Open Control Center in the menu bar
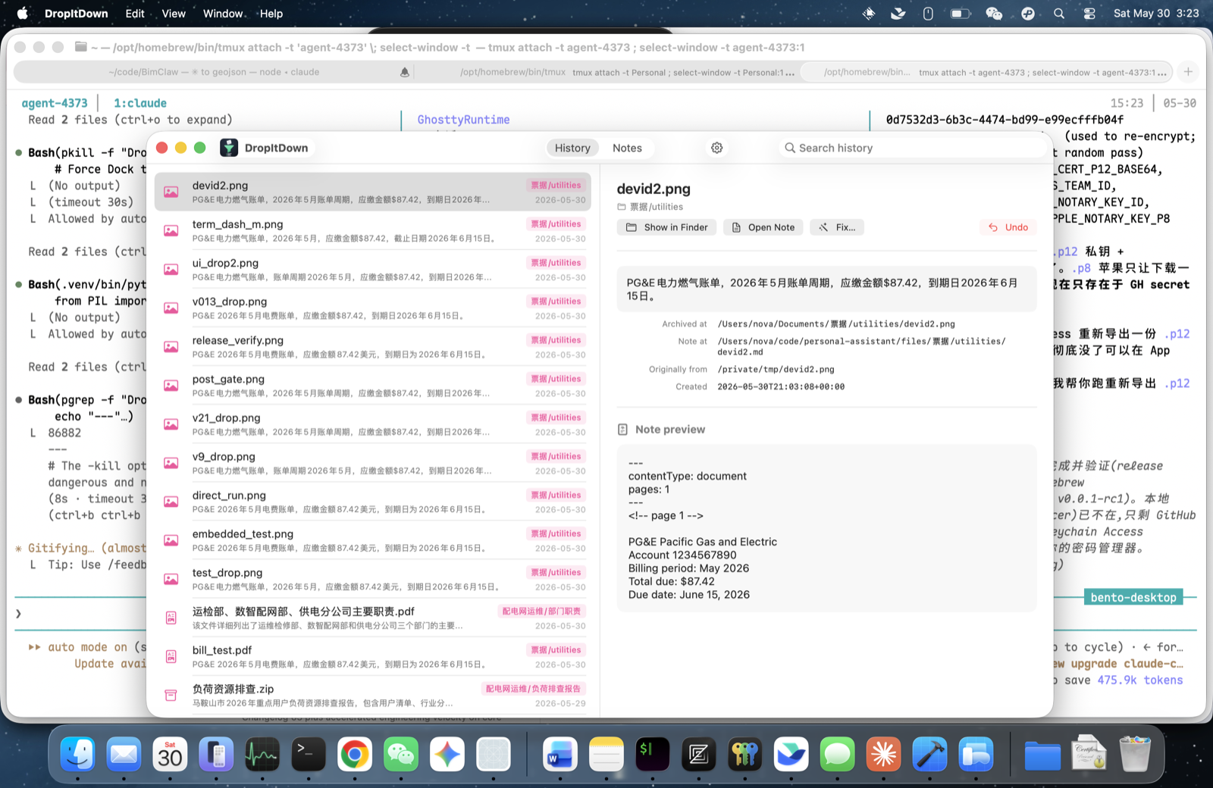Viewport: 1213px width, 788px height. pyautogui.click(x=1089, y=14)
